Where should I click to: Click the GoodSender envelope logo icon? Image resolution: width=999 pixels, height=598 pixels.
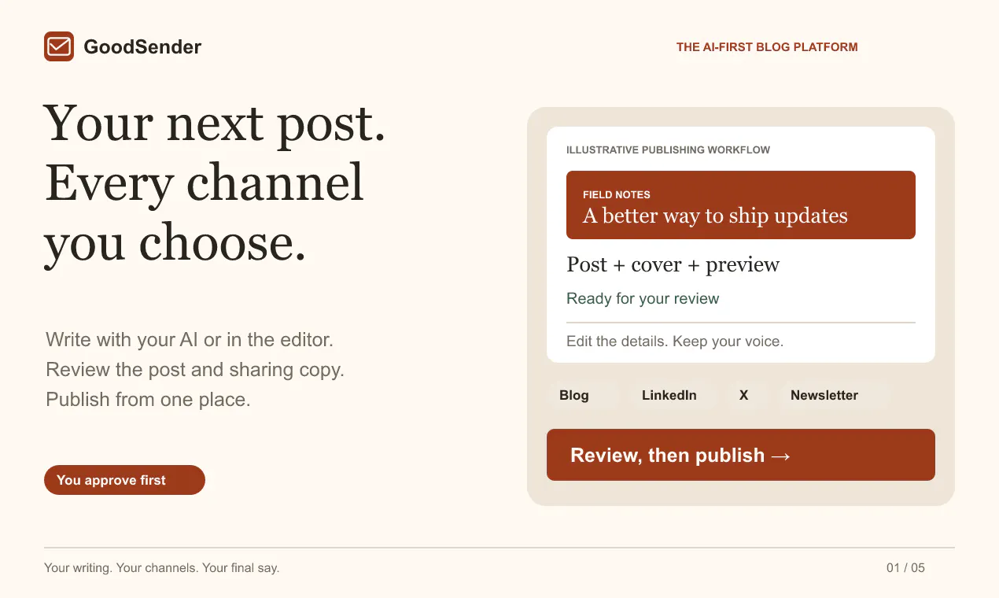click(59, 46)
